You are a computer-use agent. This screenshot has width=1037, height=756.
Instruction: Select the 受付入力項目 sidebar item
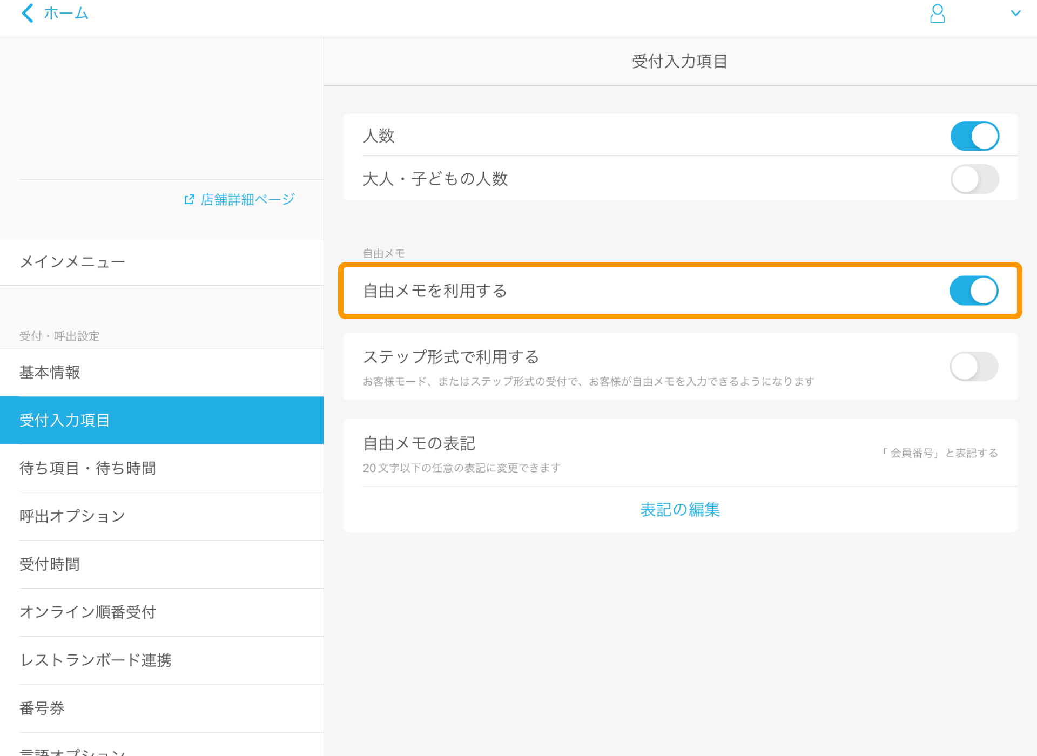162,420
